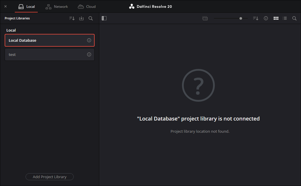Sort projects in the browser

point(255,18)
